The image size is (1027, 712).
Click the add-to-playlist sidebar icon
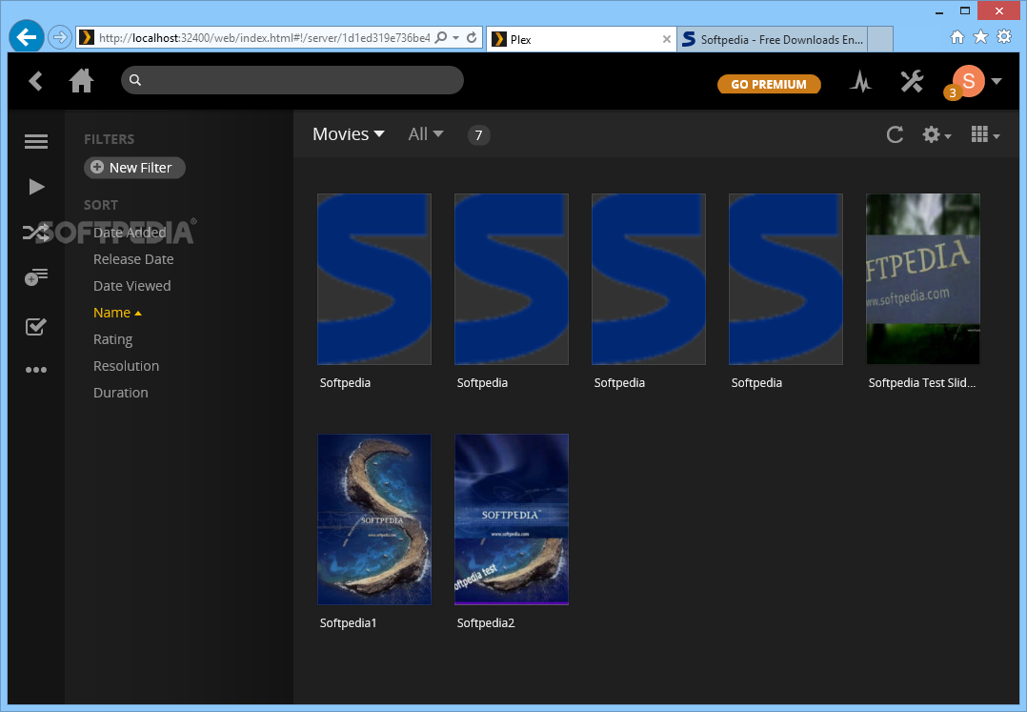tap(36, 277)
